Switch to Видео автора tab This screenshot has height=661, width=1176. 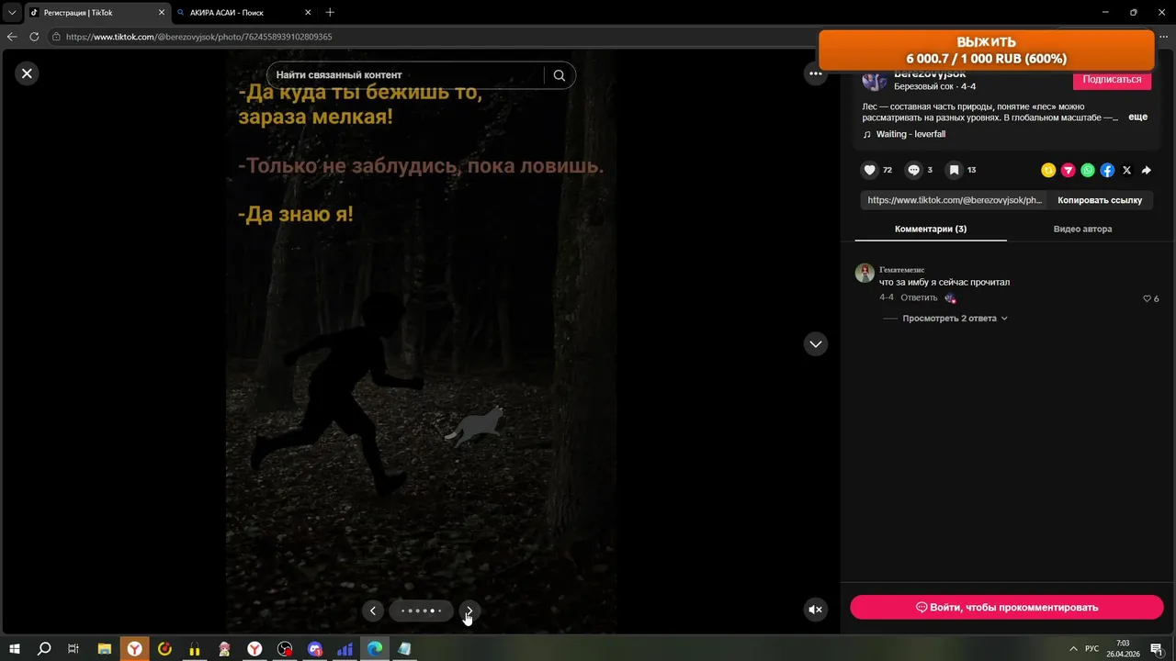click(1082, 230)
